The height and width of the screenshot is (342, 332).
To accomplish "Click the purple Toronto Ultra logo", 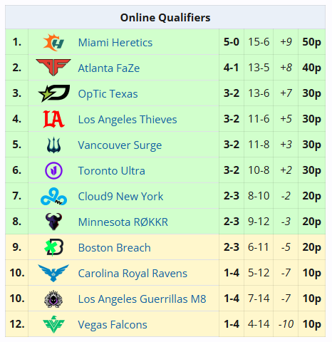I will coord(53,170).
